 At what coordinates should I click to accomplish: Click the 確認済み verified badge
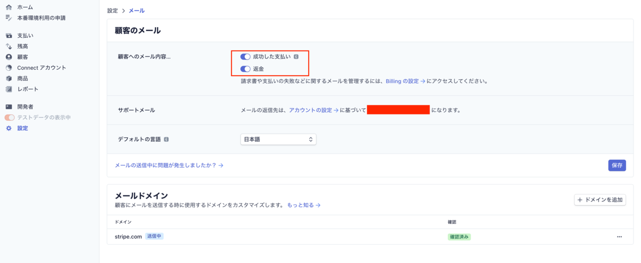(x=459, y=237)
